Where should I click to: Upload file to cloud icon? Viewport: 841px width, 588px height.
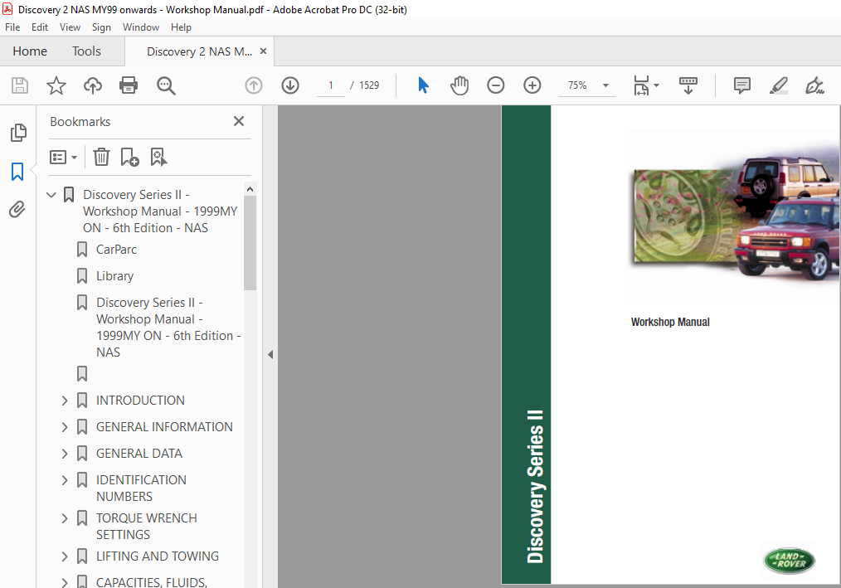click(93, 85)
